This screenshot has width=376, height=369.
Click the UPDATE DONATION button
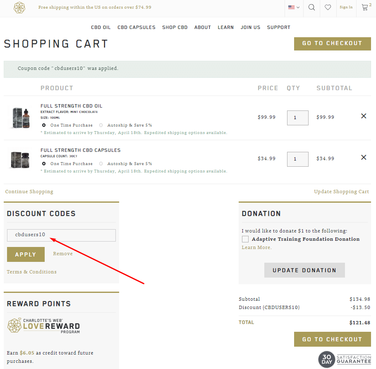(304, 270)
